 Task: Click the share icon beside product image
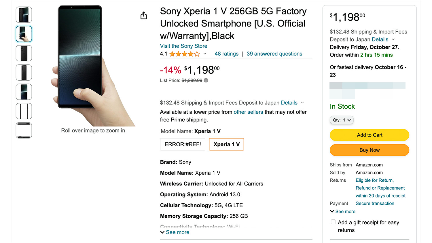143,16
